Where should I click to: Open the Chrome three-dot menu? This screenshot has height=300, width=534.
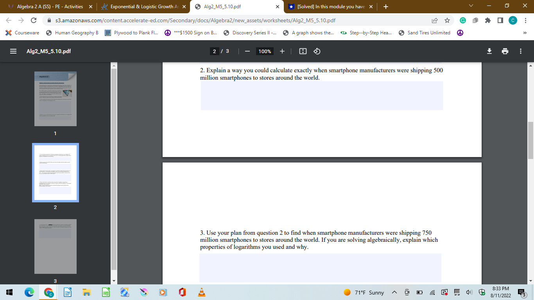tap(525, 20)
